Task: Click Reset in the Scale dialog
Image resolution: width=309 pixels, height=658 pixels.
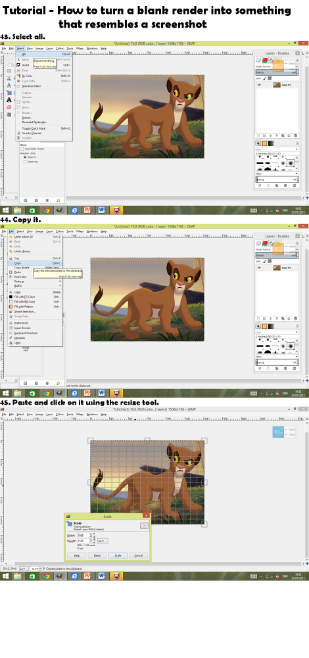Action: (x=97, y=555)
